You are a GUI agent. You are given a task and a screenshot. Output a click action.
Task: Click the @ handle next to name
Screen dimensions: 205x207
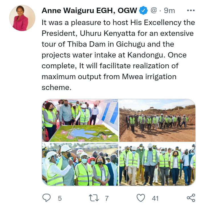tap(154, 11)
